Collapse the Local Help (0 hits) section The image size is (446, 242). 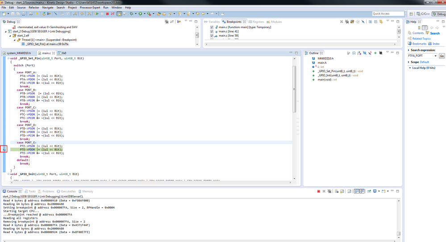pyautogui.click(x=410, y=68)
